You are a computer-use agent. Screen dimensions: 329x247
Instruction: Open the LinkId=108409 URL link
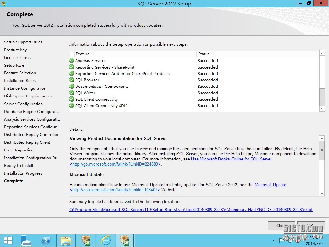(x=115, y=190)
